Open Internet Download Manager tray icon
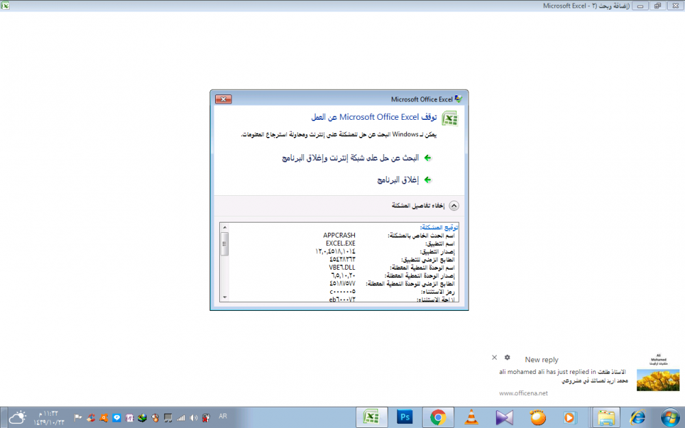Viewport: 685px width, 428px height. coord(142,418)
